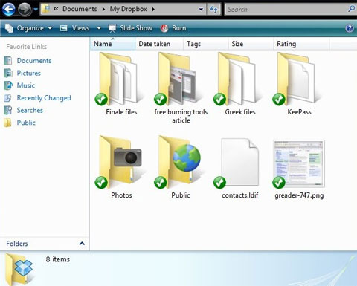This screenshot has width=357, height=286.
Task: Expand the arrow after My Dropbox breadcrumb
Action: 153,10
